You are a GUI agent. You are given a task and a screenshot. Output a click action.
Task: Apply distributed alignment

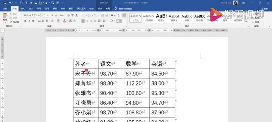[99, 21]
